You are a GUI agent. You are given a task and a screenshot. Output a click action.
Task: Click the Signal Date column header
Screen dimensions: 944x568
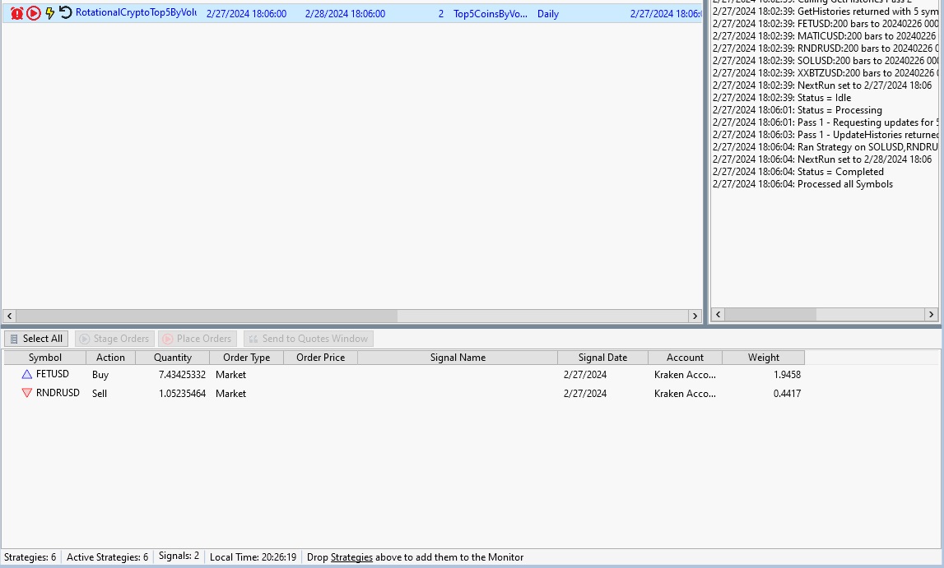(x=602, y=358)
